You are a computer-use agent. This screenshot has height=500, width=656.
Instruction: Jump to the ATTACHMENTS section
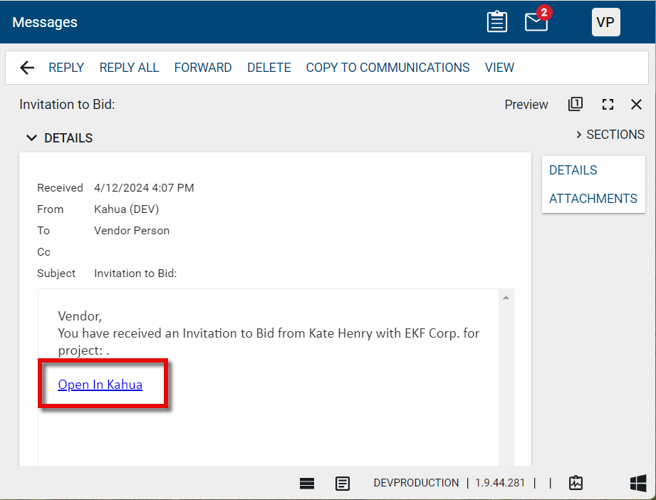(593, 199)
